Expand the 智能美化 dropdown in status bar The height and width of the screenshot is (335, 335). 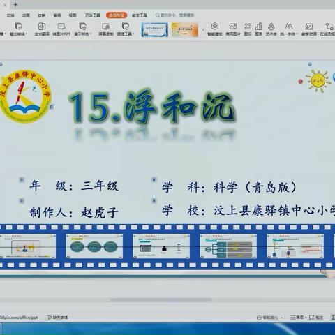click(x=282, y=318)
